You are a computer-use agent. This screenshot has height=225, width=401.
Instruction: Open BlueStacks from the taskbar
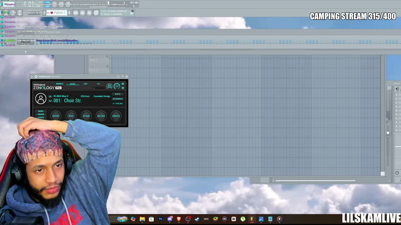click(216, 219)
